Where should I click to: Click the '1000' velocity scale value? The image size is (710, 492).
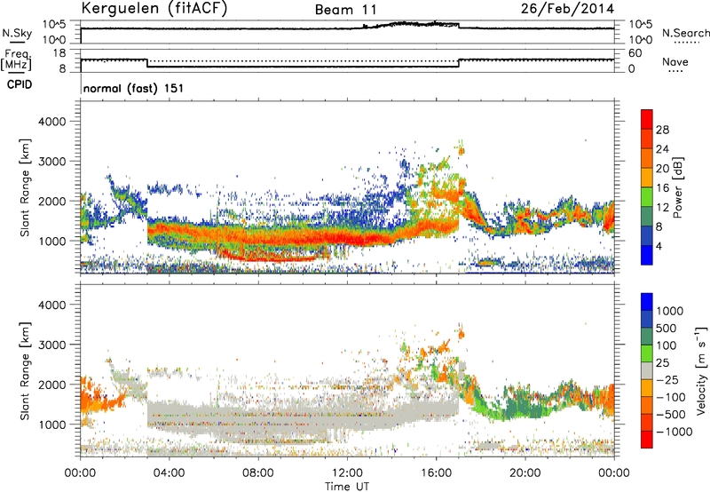(670, 311)
